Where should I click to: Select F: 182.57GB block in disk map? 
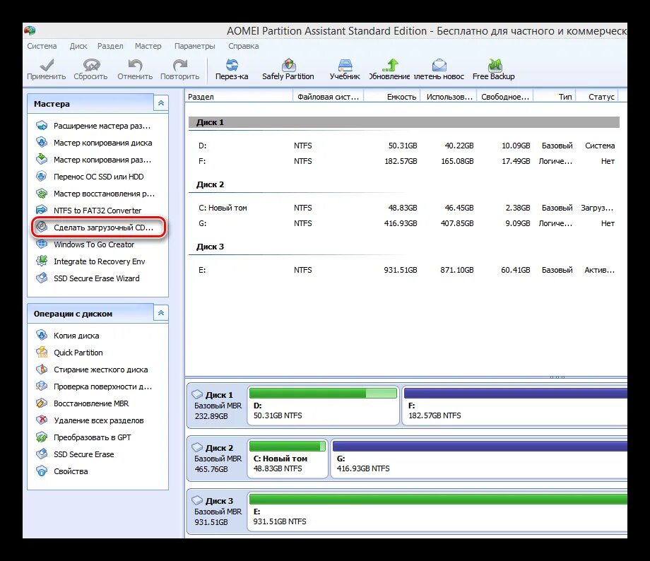514,406
